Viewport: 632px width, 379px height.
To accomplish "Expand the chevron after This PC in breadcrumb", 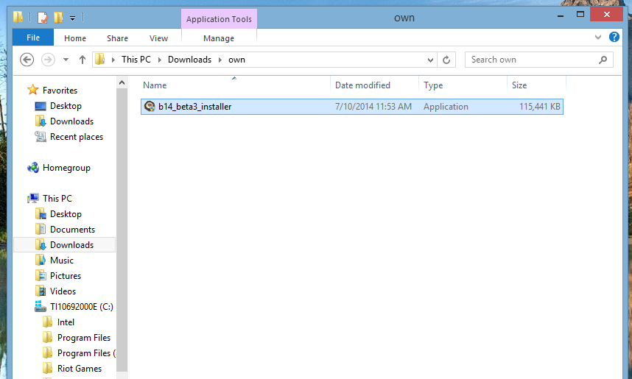I will (x=160, y=60).
